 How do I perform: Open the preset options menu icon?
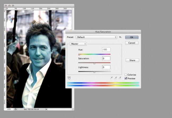120,37
